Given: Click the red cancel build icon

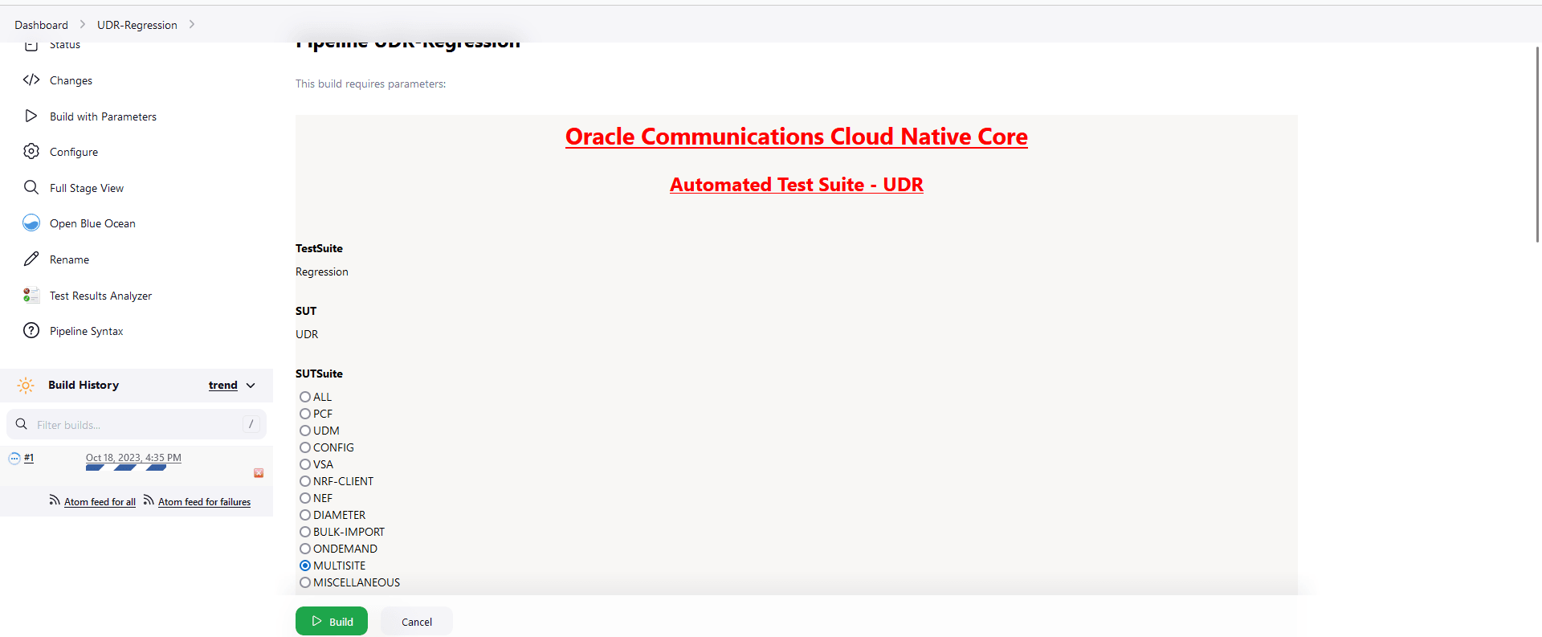Looking at the screenshot, I should click(x=259, y=473).
